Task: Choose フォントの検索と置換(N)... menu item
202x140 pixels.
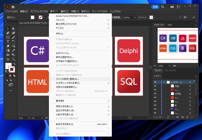Action: pyautogui.click(x=67, y=79)
